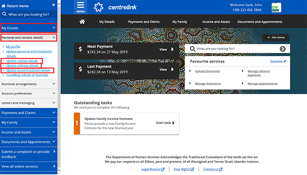Click arrow next to View all online services
This screenshot has width=307, height=175.
[54, 166]
